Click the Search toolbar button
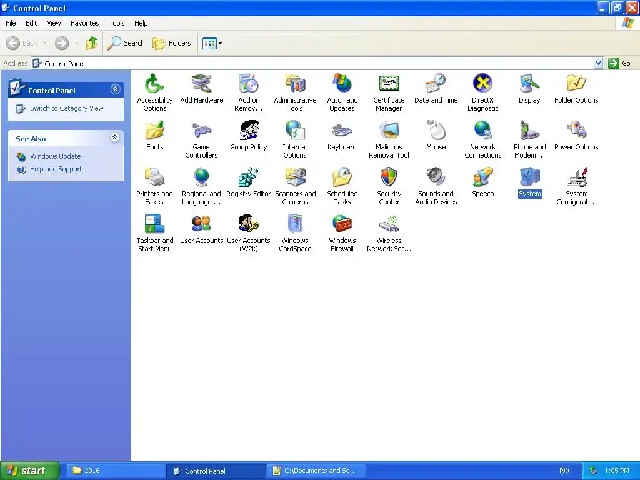This screenshot has width=640, height=480. (x=126, y=43)
